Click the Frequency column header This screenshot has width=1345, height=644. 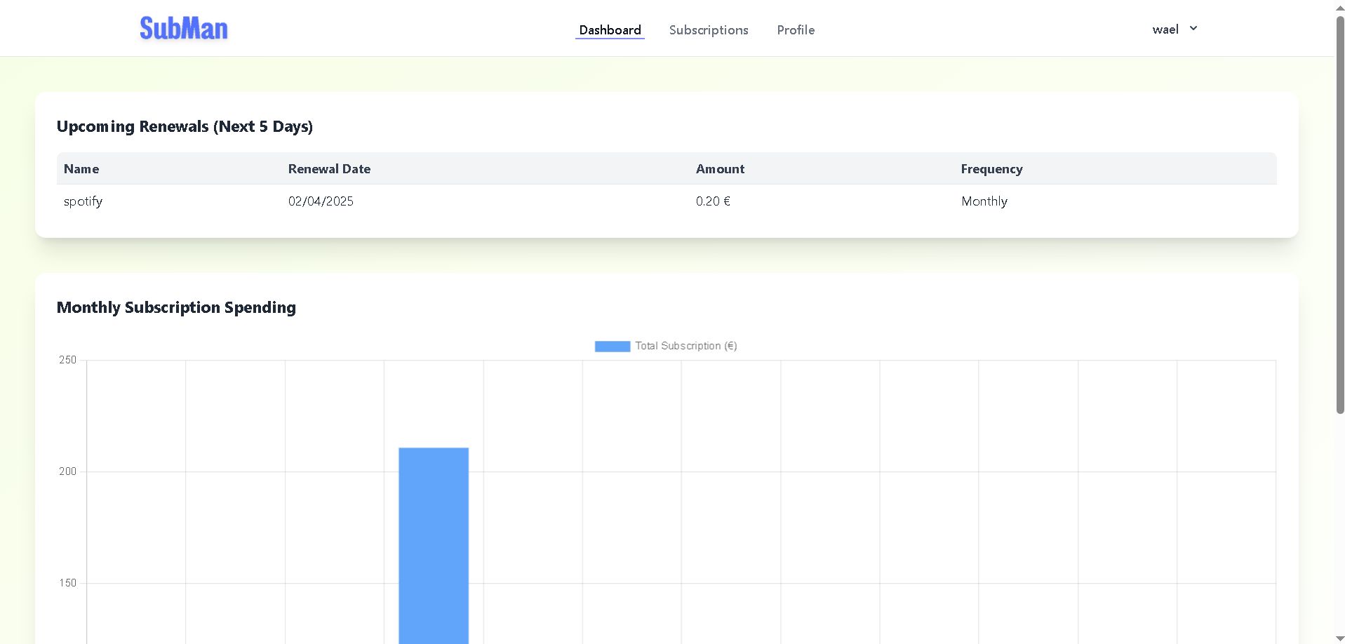click(x=991, y=169)
